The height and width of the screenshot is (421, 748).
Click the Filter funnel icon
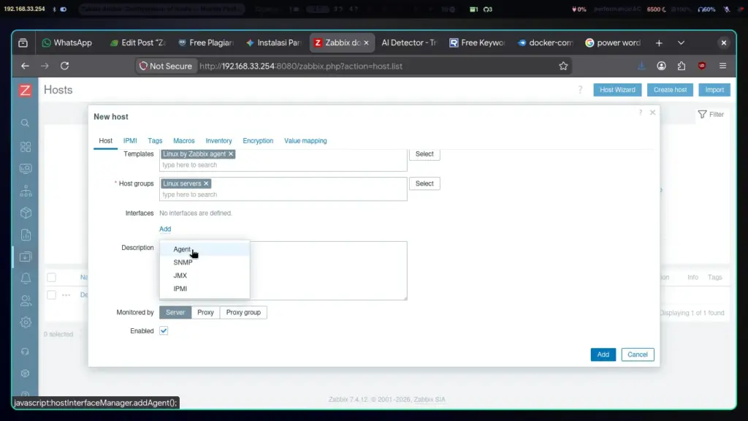click(702, 115)
